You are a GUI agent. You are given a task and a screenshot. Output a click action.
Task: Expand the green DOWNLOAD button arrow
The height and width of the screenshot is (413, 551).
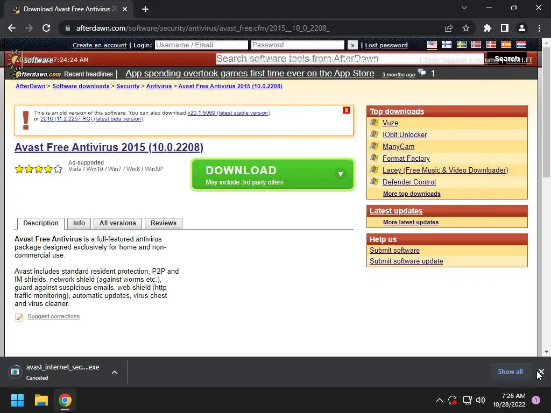pyautogui.click(x=340, y=174)
